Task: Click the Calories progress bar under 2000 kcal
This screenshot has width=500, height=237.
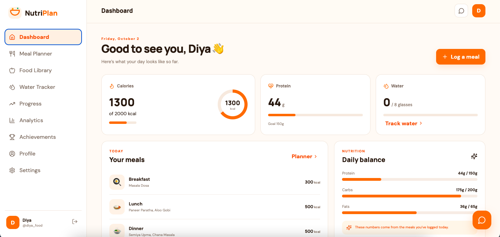Action: (123, 122)
